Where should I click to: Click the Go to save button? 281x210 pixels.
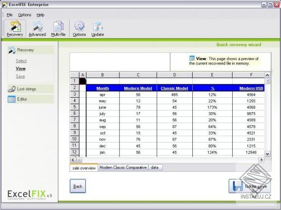tap(250, 186)
